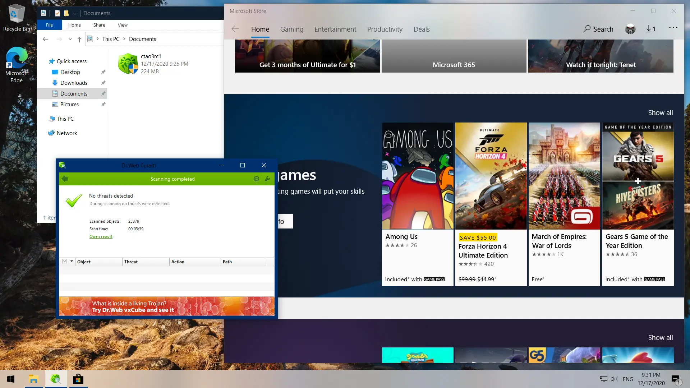Open Dr.Web language globe icon

point(256,179)
